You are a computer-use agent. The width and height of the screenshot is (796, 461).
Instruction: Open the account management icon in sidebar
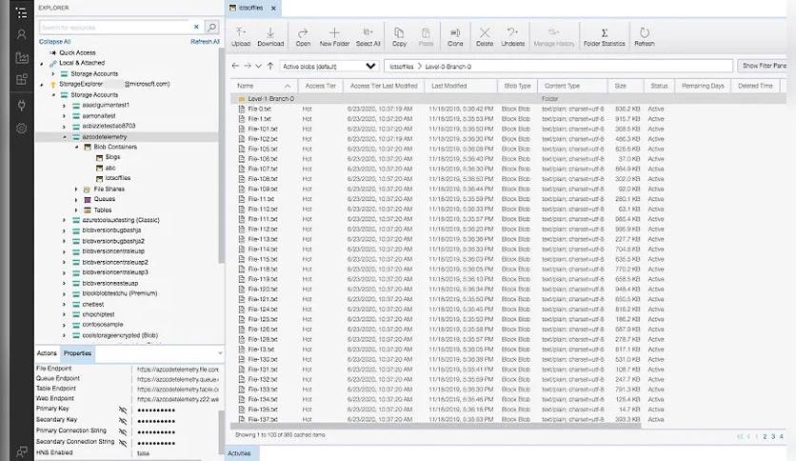click(21, 34)
